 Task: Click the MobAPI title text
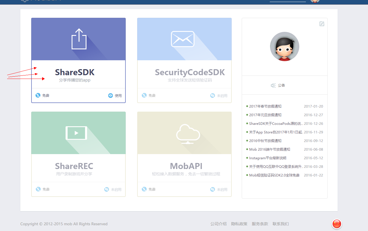click(x=186, y=166)
